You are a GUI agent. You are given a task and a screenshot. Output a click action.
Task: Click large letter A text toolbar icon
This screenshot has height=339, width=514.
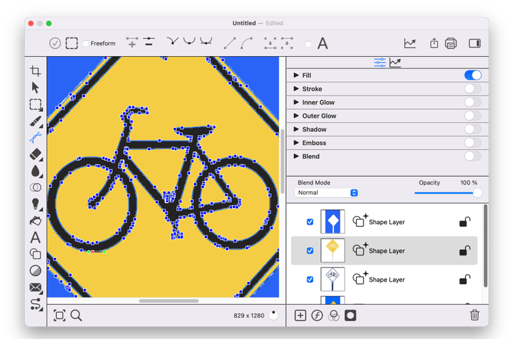click(x=323, y=43)
